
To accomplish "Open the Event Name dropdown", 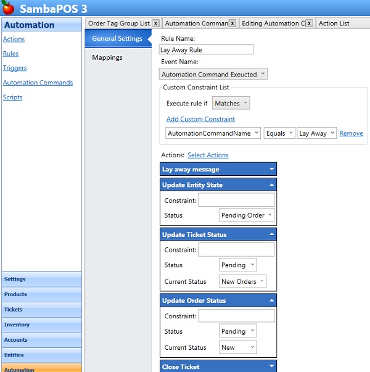I will (213, 74).
